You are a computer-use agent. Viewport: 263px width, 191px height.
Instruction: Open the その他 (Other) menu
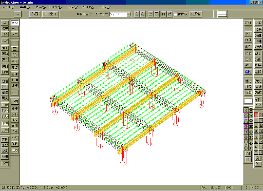click(x=88, y=7)
